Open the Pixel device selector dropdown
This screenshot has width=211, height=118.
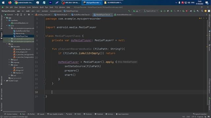coord(150,11)
